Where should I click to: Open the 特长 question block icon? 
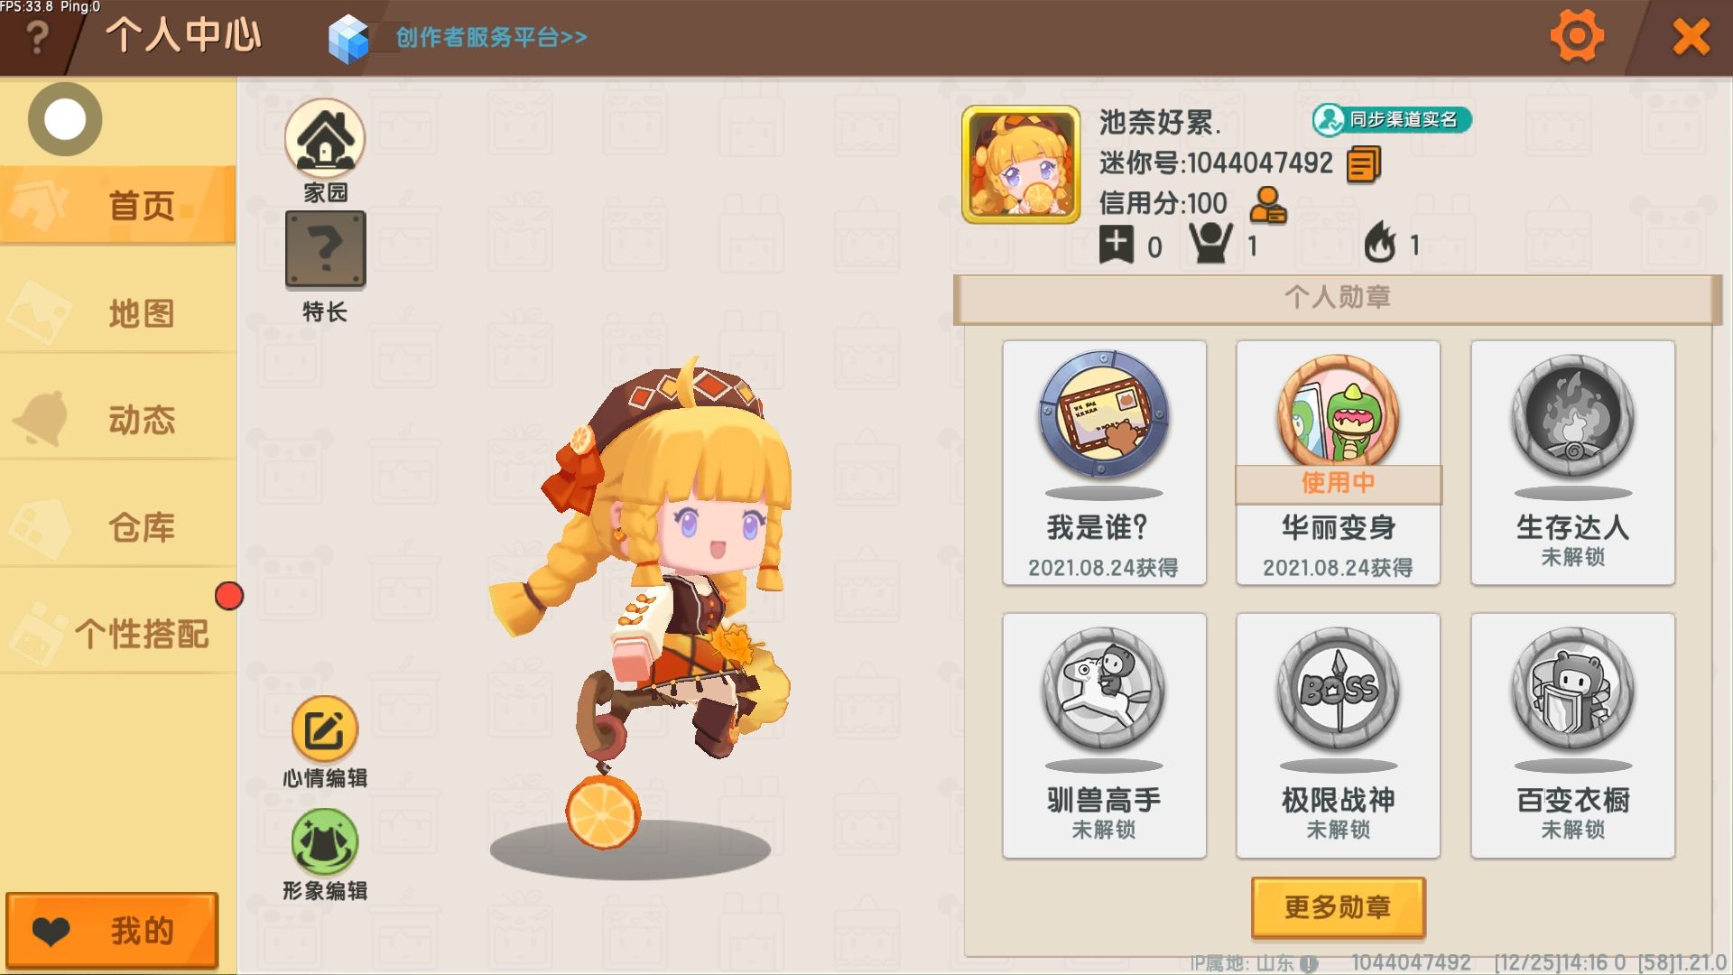(325, 250)
